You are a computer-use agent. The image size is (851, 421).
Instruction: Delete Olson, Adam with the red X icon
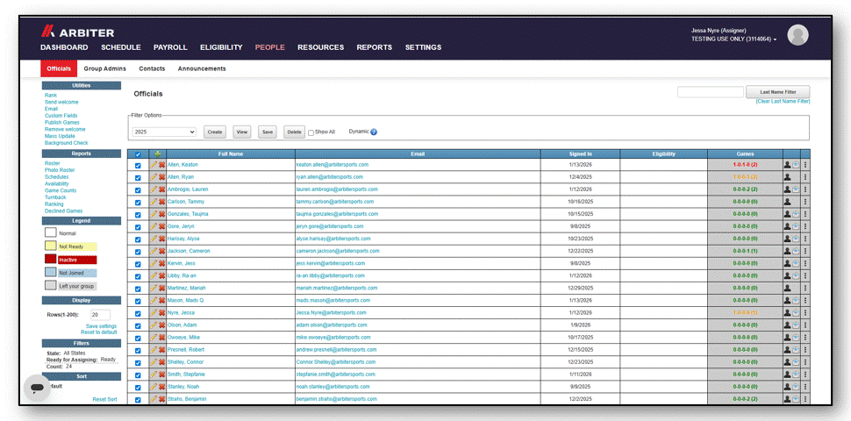coord(161,325)
